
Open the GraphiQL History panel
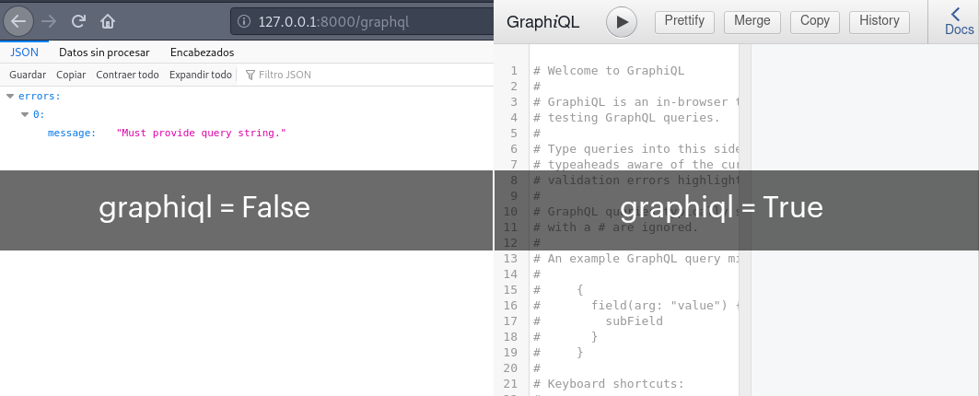click(879, 21)
